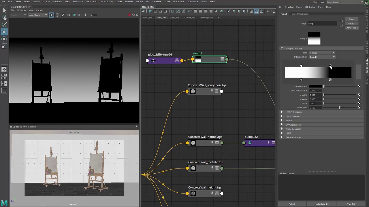Open the perspShape camera dropdown
369x207 pixels.
tap(38, 15)
